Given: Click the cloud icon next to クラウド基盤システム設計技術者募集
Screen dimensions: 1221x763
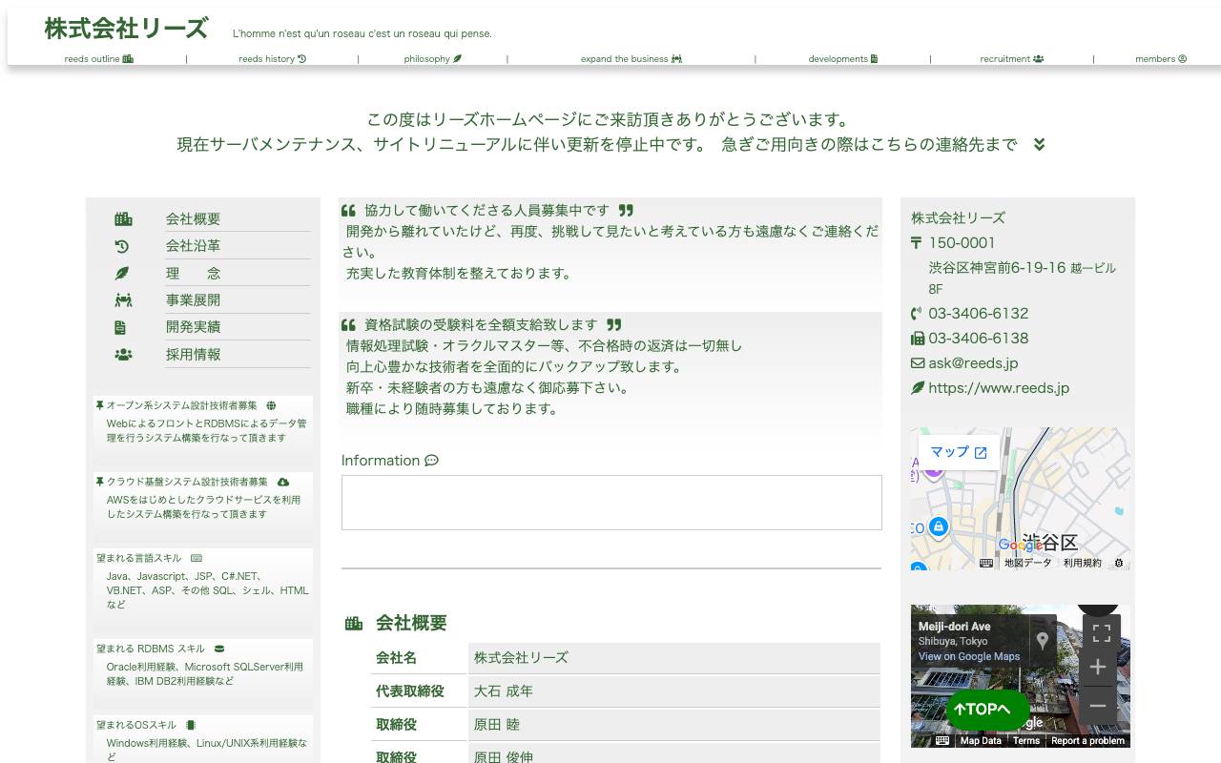Looking at the screenshot, I should 283,482.
